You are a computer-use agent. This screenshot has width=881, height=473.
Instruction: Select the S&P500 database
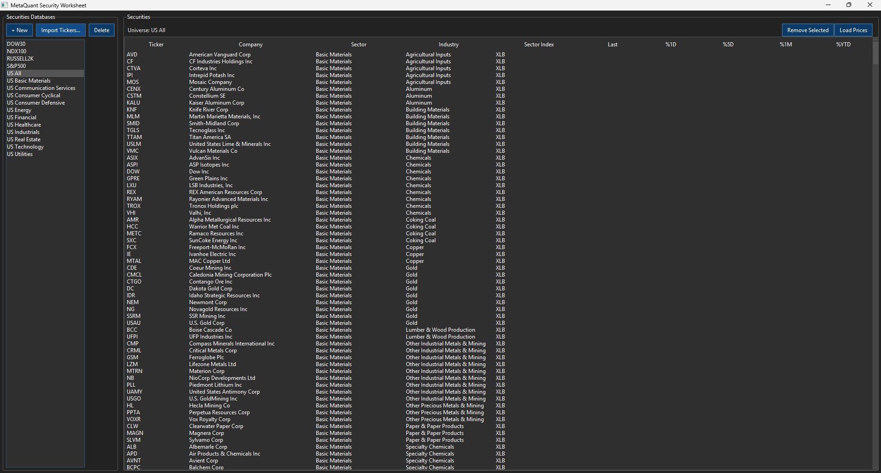pos(45,66)
